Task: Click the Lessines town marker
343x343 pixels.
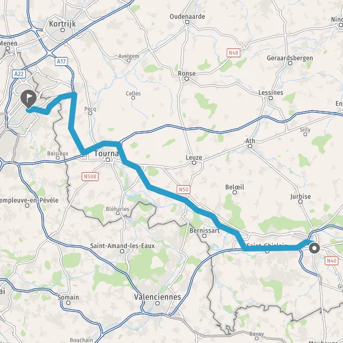Action: click(271, 98)
